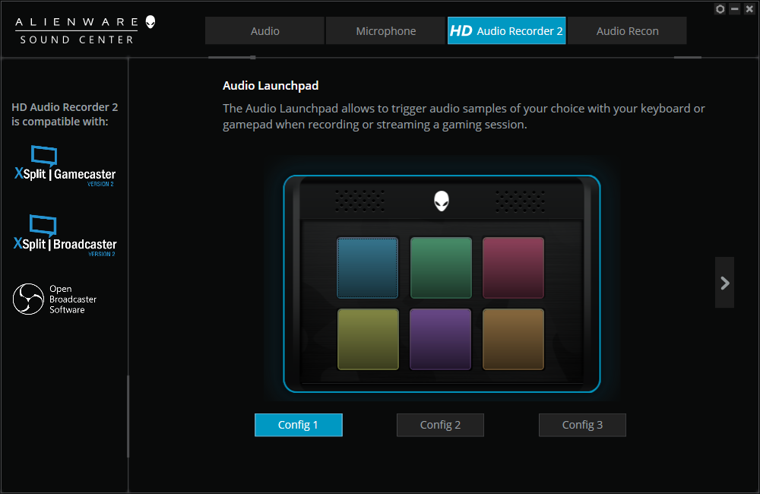Click the alien head on launchpad device
The height and width of the screenshot is (494, 760).
[x=442, y=201]
